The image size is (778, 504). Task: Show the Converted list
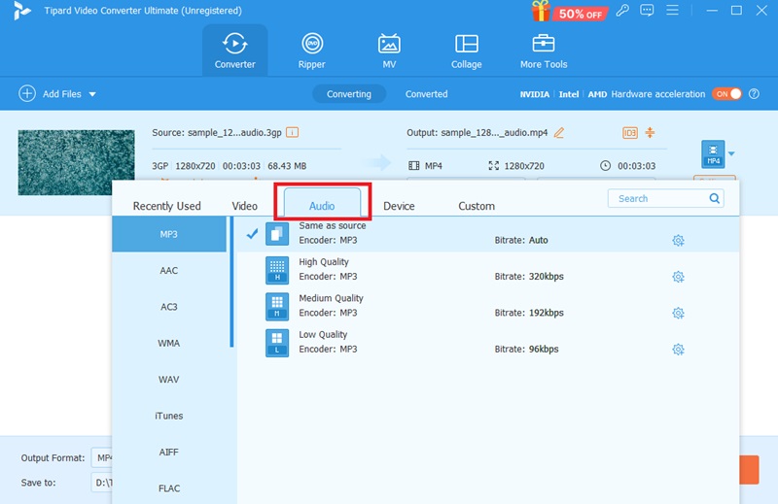coord(426,93)
